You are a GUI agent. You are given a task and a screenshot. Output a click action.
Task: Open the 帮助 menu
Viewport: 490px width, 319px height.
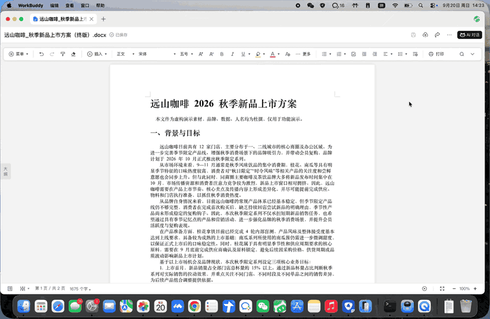click(x=100, y=5)
